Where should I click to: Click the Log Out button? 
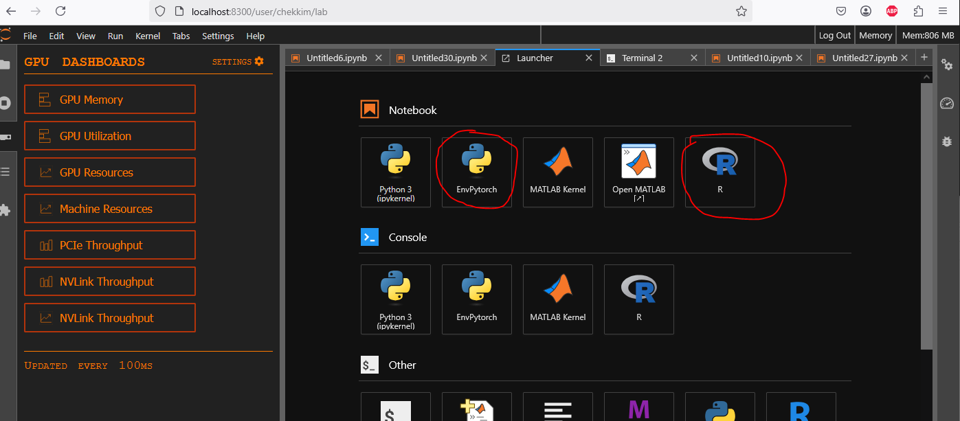[x=835, y=36]
